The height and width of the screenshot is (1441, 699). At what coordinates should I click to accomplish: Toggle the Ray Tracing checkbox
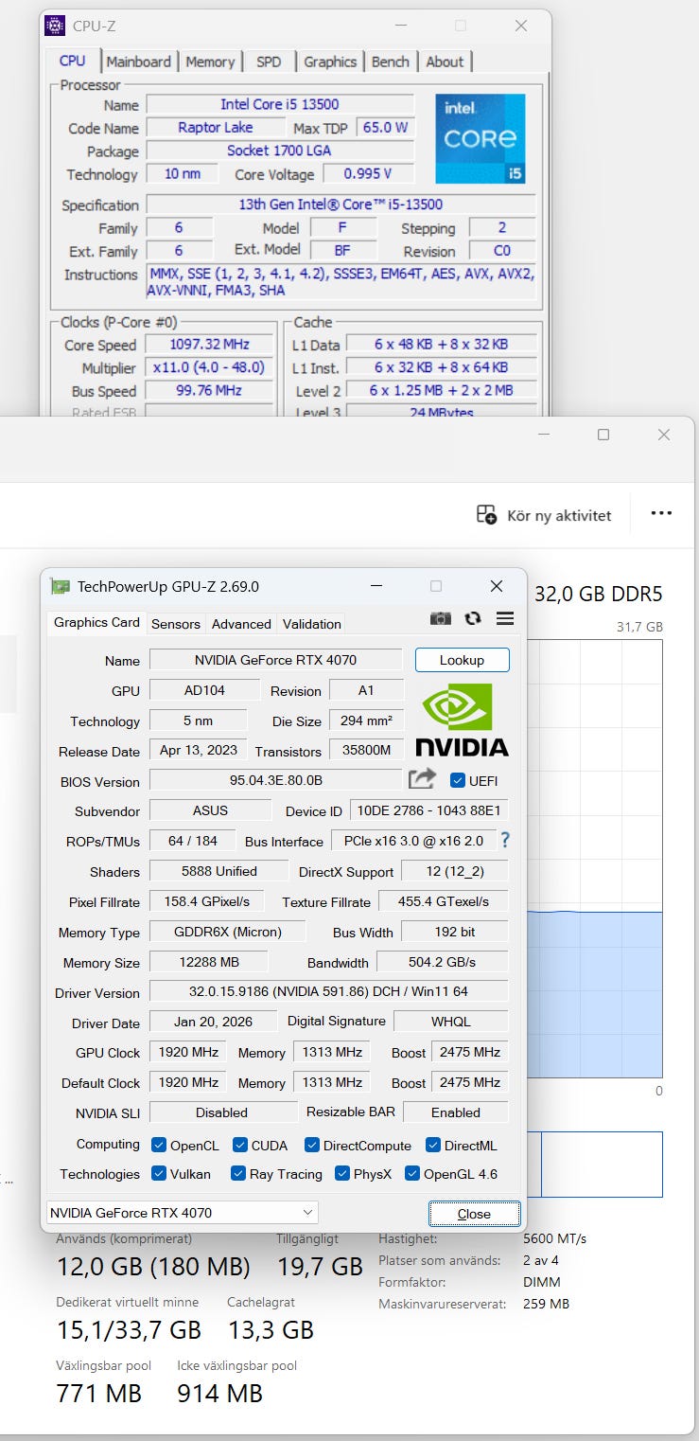pyautogui.click(x=238, y=1173)
